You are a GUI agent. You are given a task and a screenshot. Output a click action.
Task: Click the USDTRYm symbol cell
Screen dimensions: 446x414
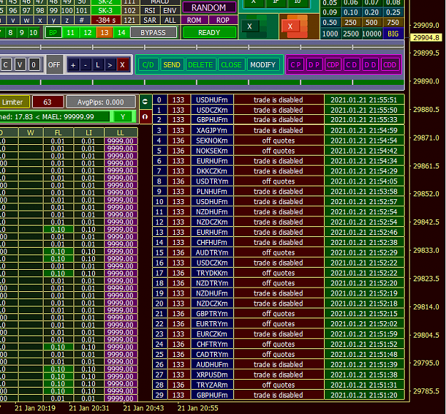pyautogui.click(x=212, y=181)
